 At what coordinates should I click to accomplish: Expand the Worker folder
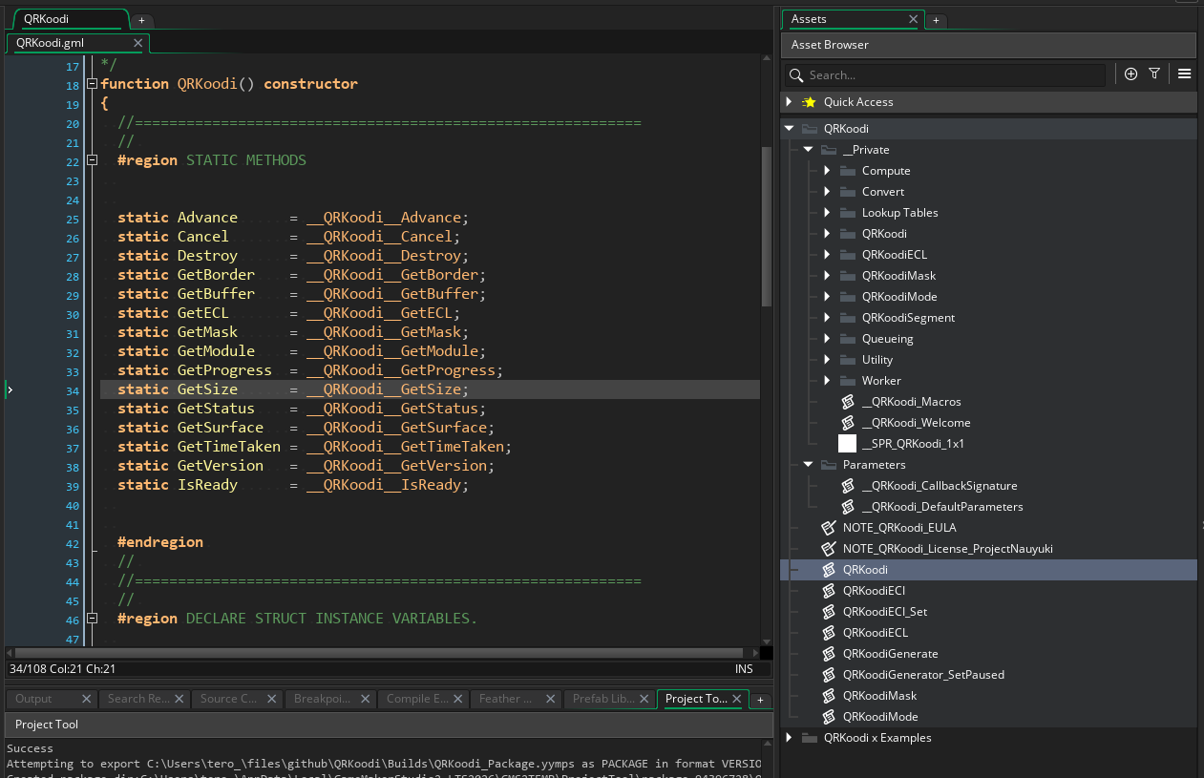point(827,381)
